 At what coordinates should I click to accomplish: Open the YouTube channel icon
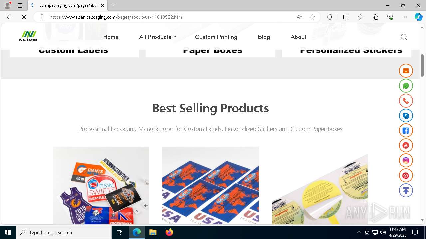pyautogui.click(x=406, y=145)
